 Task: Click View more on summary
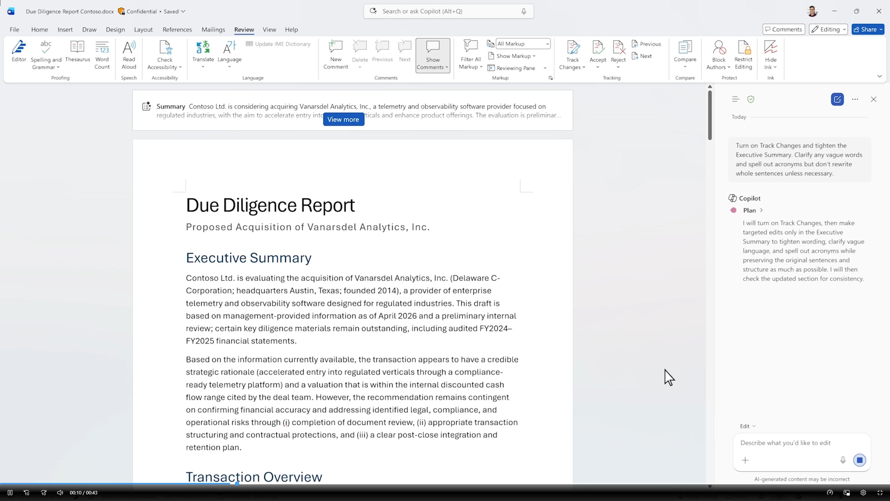(x=343, y=119)
